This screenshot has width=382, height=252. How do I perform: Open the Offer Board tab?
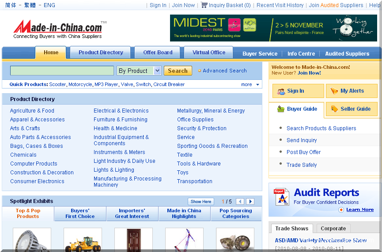(x=158, y=53)
